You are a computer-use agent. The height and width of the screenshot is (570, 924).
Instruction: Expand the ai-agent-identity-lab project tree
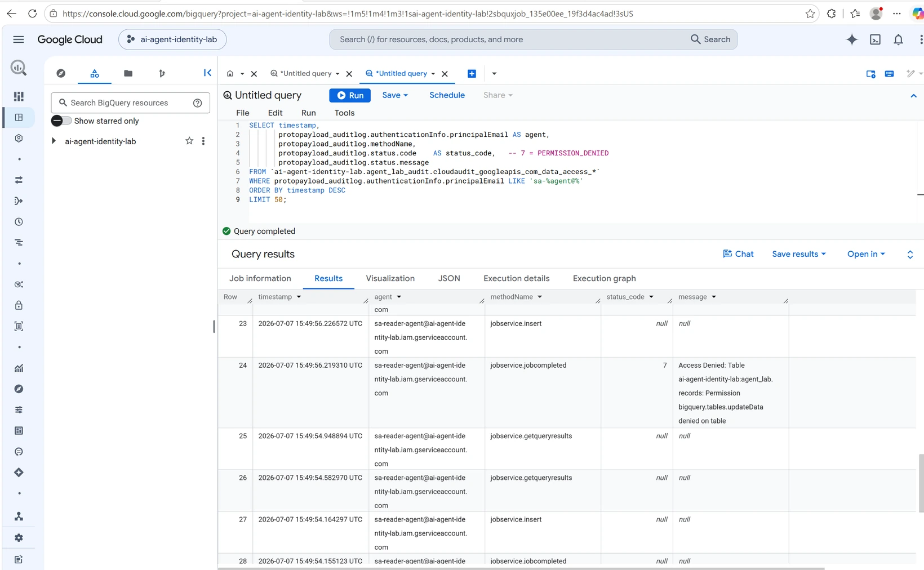pyautogui.click(x=54, y=141)
